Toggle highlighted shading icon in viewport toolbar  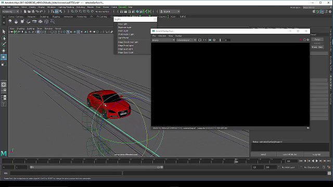[x=68, y=32]
